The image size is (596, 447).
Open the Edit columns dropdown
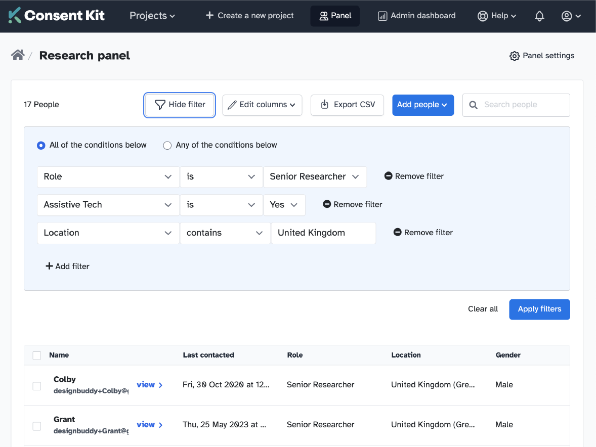tap(262, 105)
